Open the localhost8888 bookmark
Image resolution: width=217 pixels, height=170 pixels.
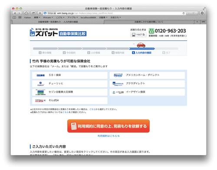pos(88,17)
